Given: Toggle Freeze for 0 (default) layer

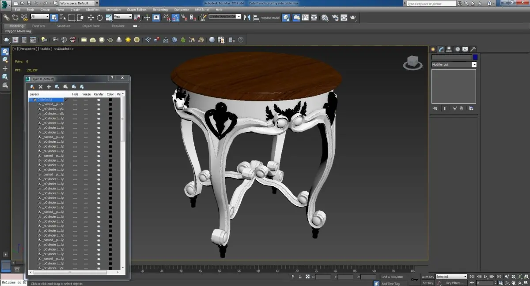Looking at the screenshot, I should (x=86, y=100).
